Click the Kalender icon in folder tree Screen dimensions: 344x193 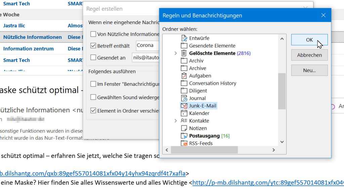coord(184,113)
